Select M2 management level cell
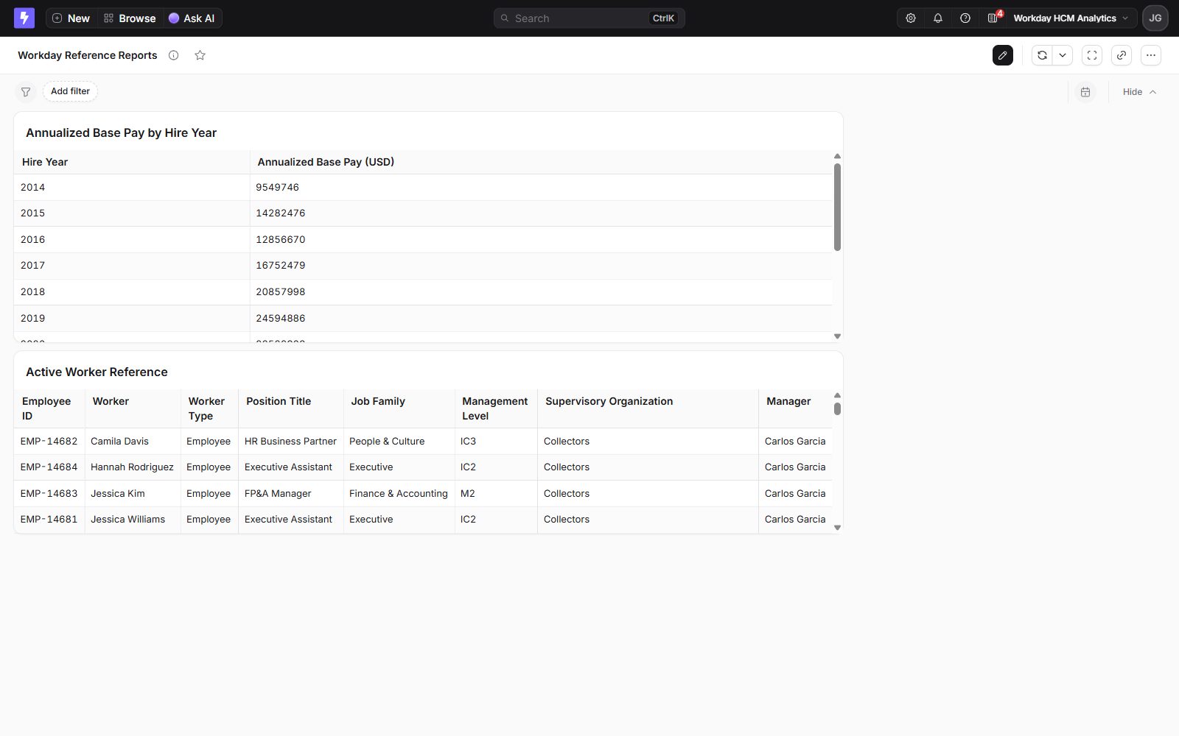 pos(496,493)
